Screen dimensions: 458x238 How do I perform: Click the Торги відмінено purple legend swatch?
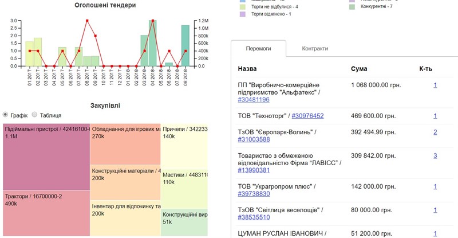pyautogui.click(x=242, y=14)
